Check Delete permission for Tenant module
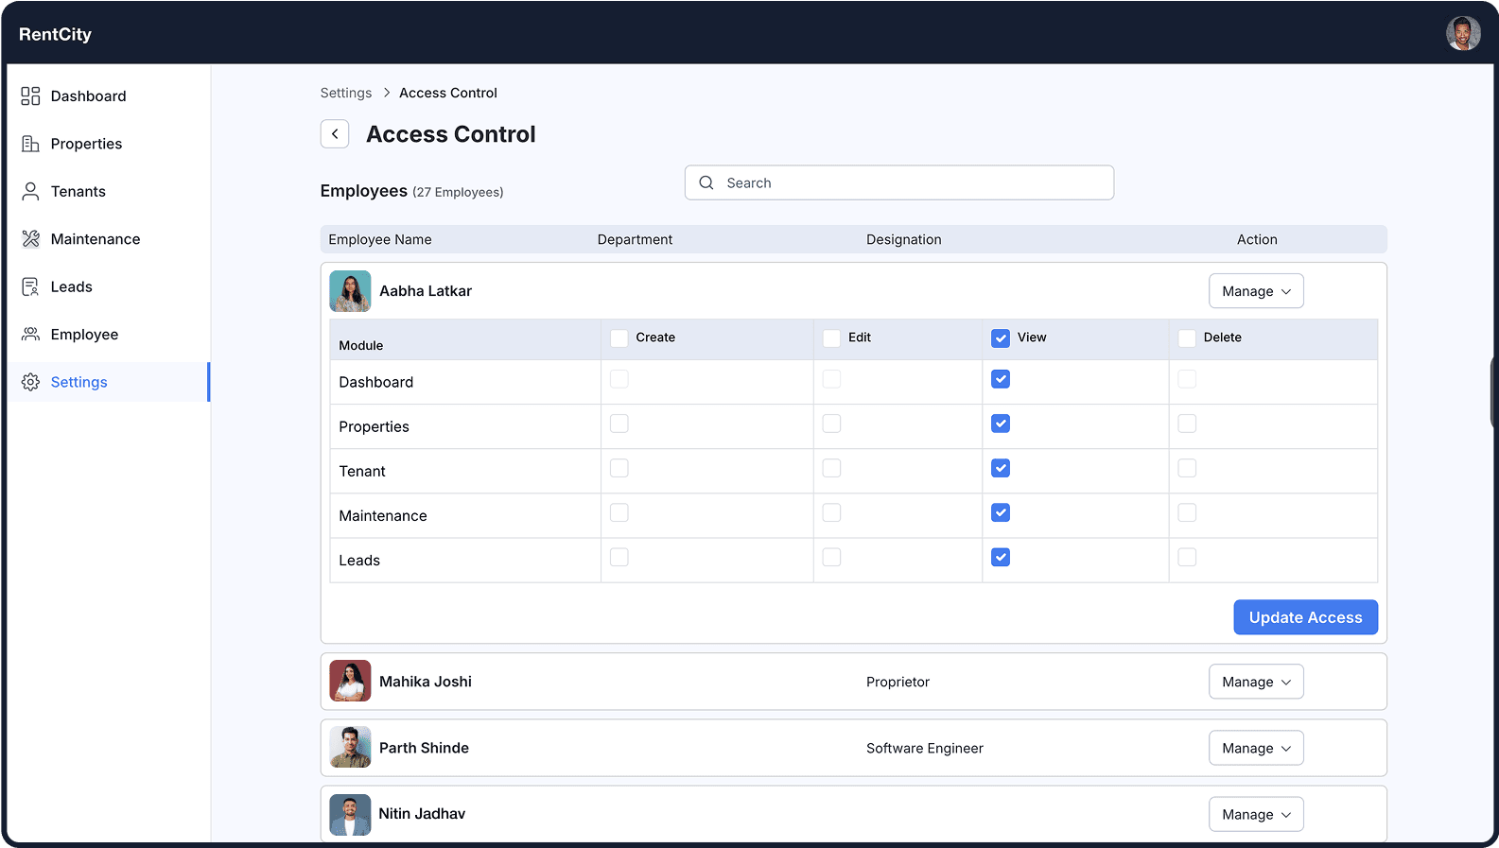1499x848 pixels. 1187,468
